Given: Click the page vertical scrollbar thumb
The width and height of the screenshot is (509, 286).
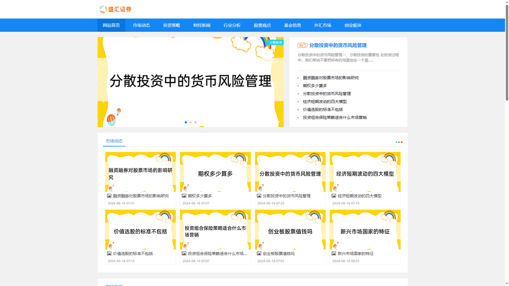Looking at the screenshot, I should click(x=507, y=52).
